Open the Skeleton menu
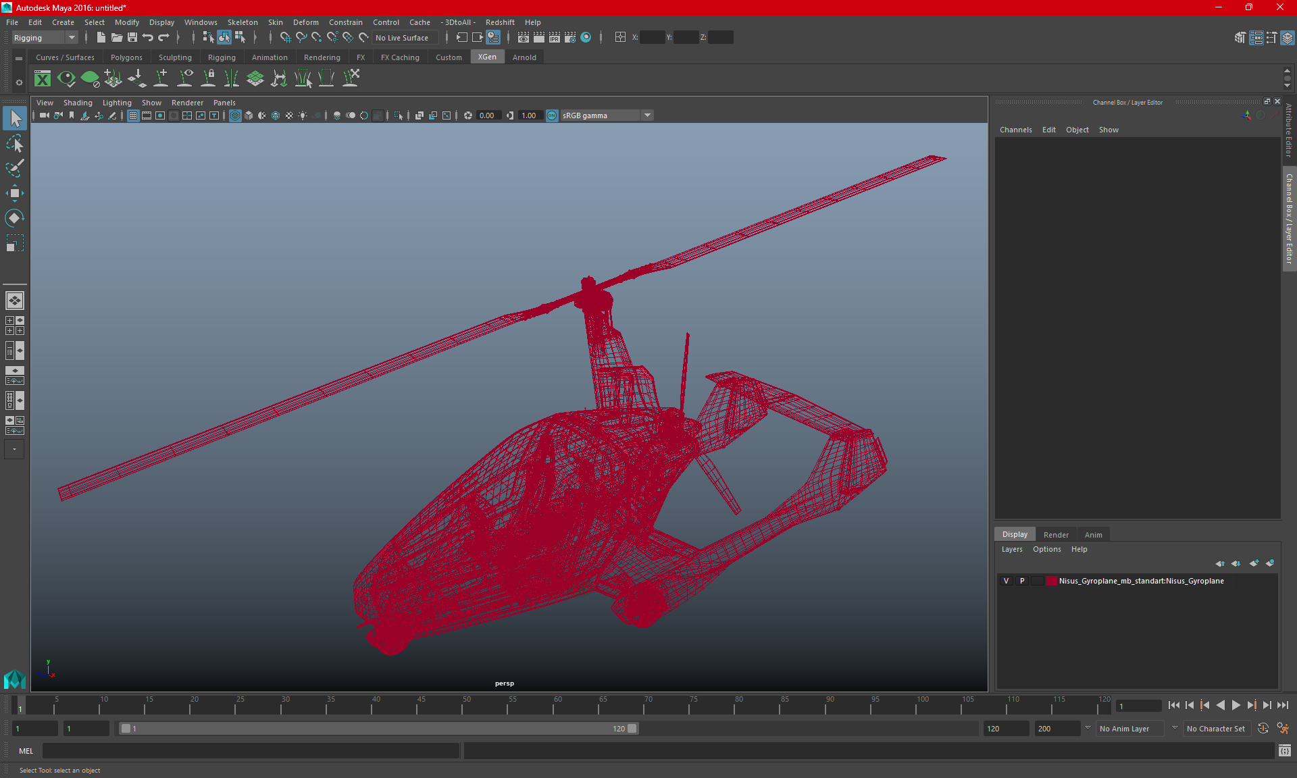The width and height of the screenshot is (1297, 778). tap(243, 22)
